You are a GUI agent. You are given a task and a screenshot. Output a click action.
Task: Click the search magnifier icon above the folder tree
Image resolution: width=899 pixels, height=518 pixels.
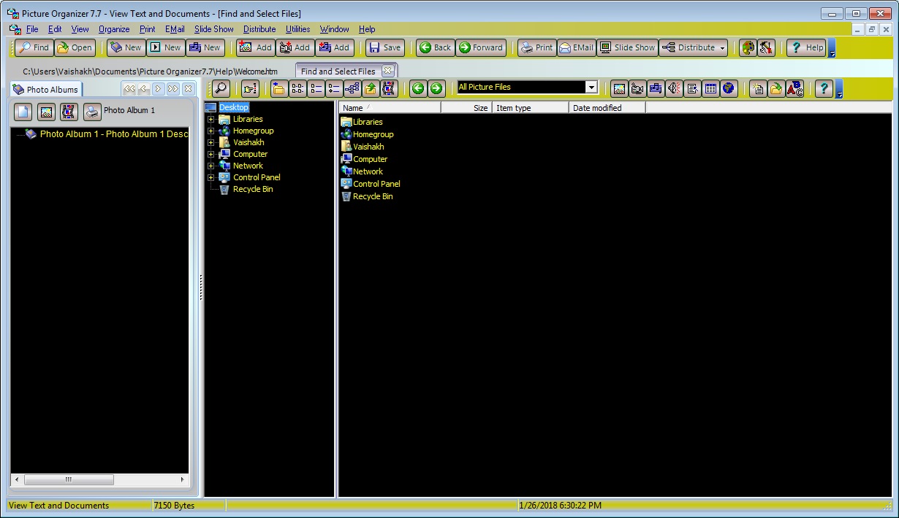click(221, 88)
